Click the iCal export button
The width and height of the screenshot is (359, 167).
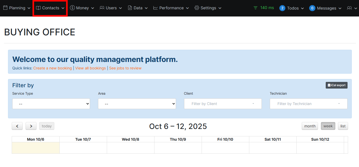pyautogui.click(x=336, y=85)
